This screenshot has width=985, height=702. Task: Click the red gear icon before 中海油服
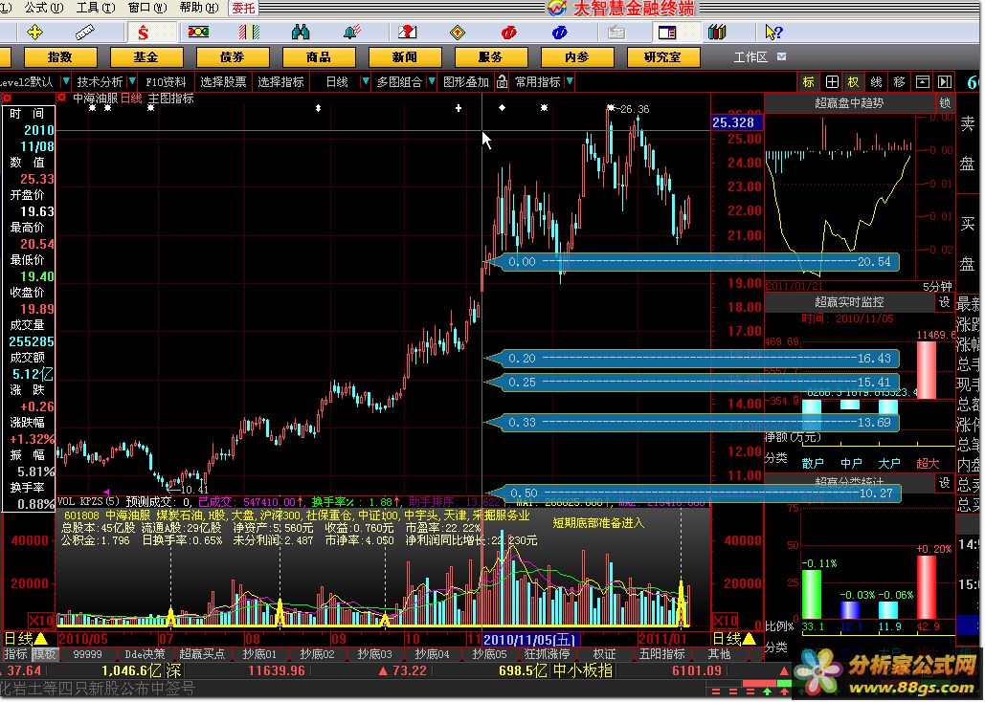(61, 98)
